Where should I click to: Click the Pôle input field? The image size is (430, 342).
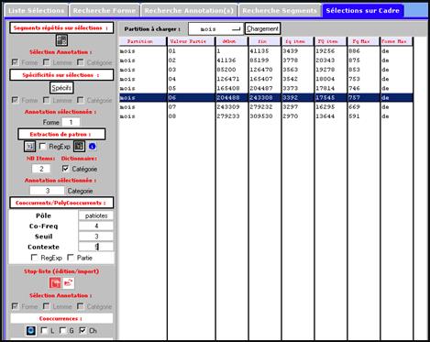pyautogui.click(x=96, y=215)
